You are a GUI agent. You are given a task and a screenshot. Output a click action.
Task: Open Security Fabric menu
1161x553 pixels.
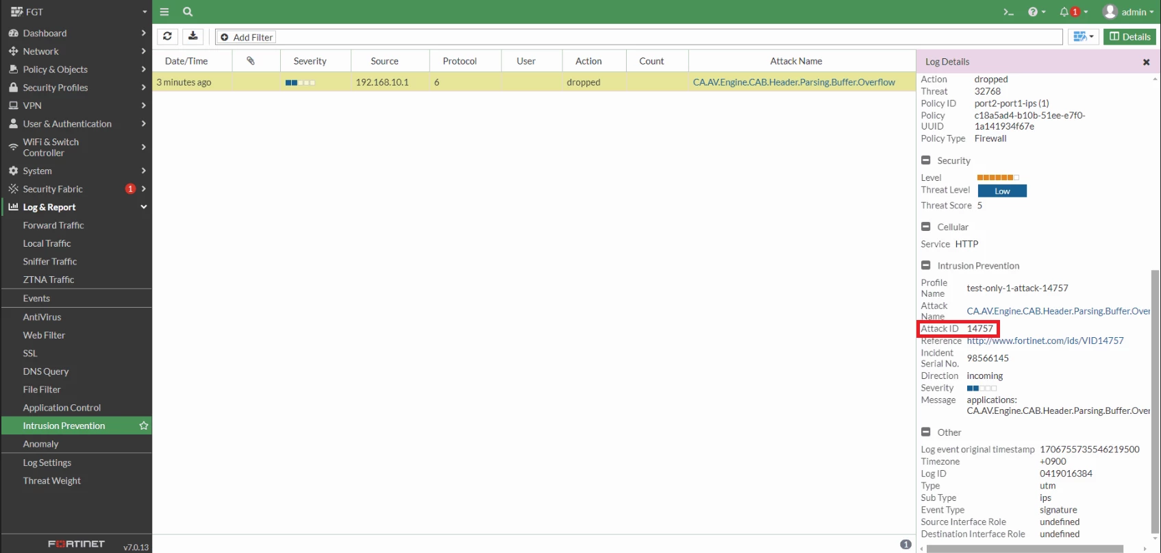point(76,189)
